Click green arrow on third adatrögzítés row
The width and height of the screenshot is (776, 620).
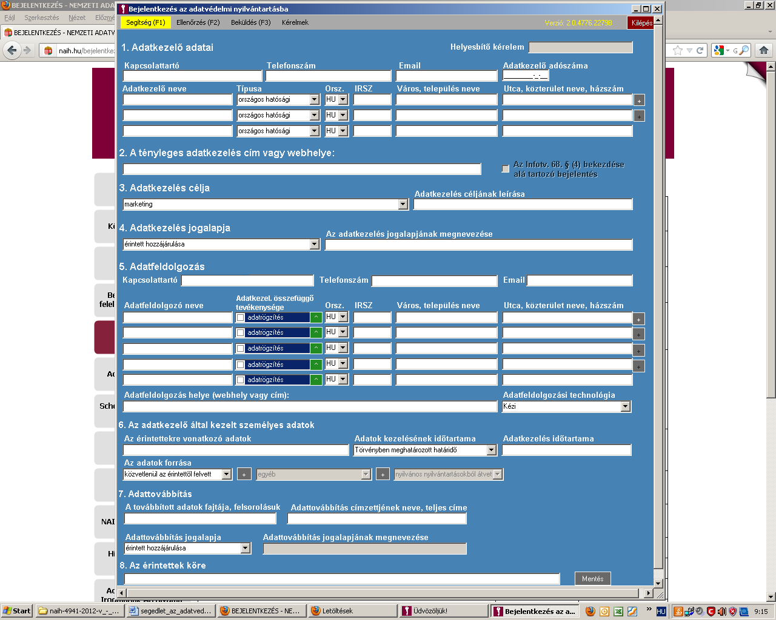pos(316,348)
